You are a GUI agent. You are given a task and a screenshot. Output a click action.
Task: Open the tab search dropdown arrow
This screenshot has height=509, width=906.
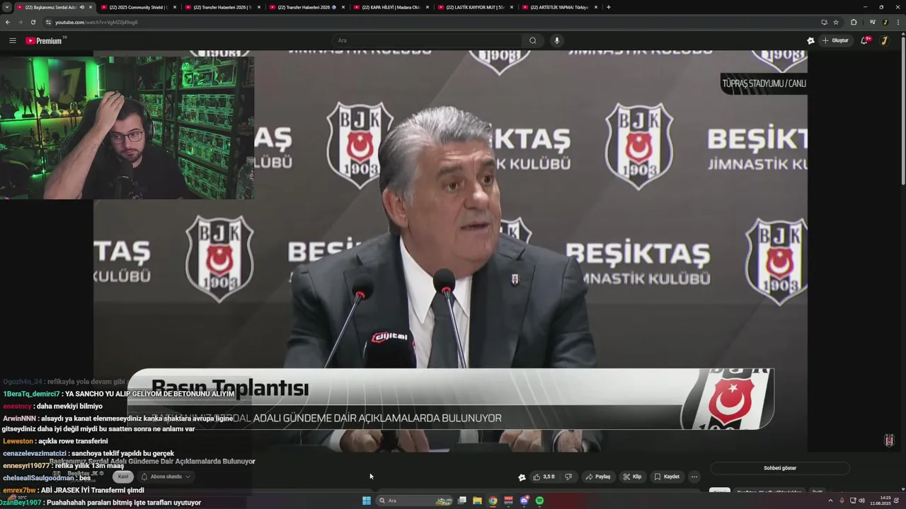click(6, 7)
